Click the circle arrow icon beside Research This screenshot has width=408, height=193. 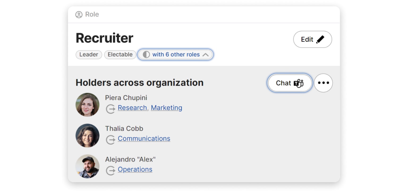tap(110, 109)
